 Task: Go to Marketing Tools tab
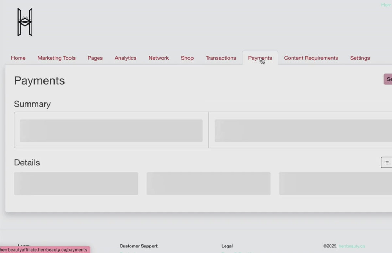click(x=57, y=58)
